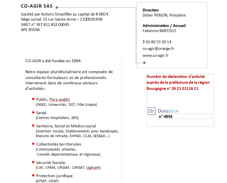The height and width of the screenshot is (183, 227).
Task: Select the red bullet next to Collectivités territoriales
Action: click(x=33, y=144)
